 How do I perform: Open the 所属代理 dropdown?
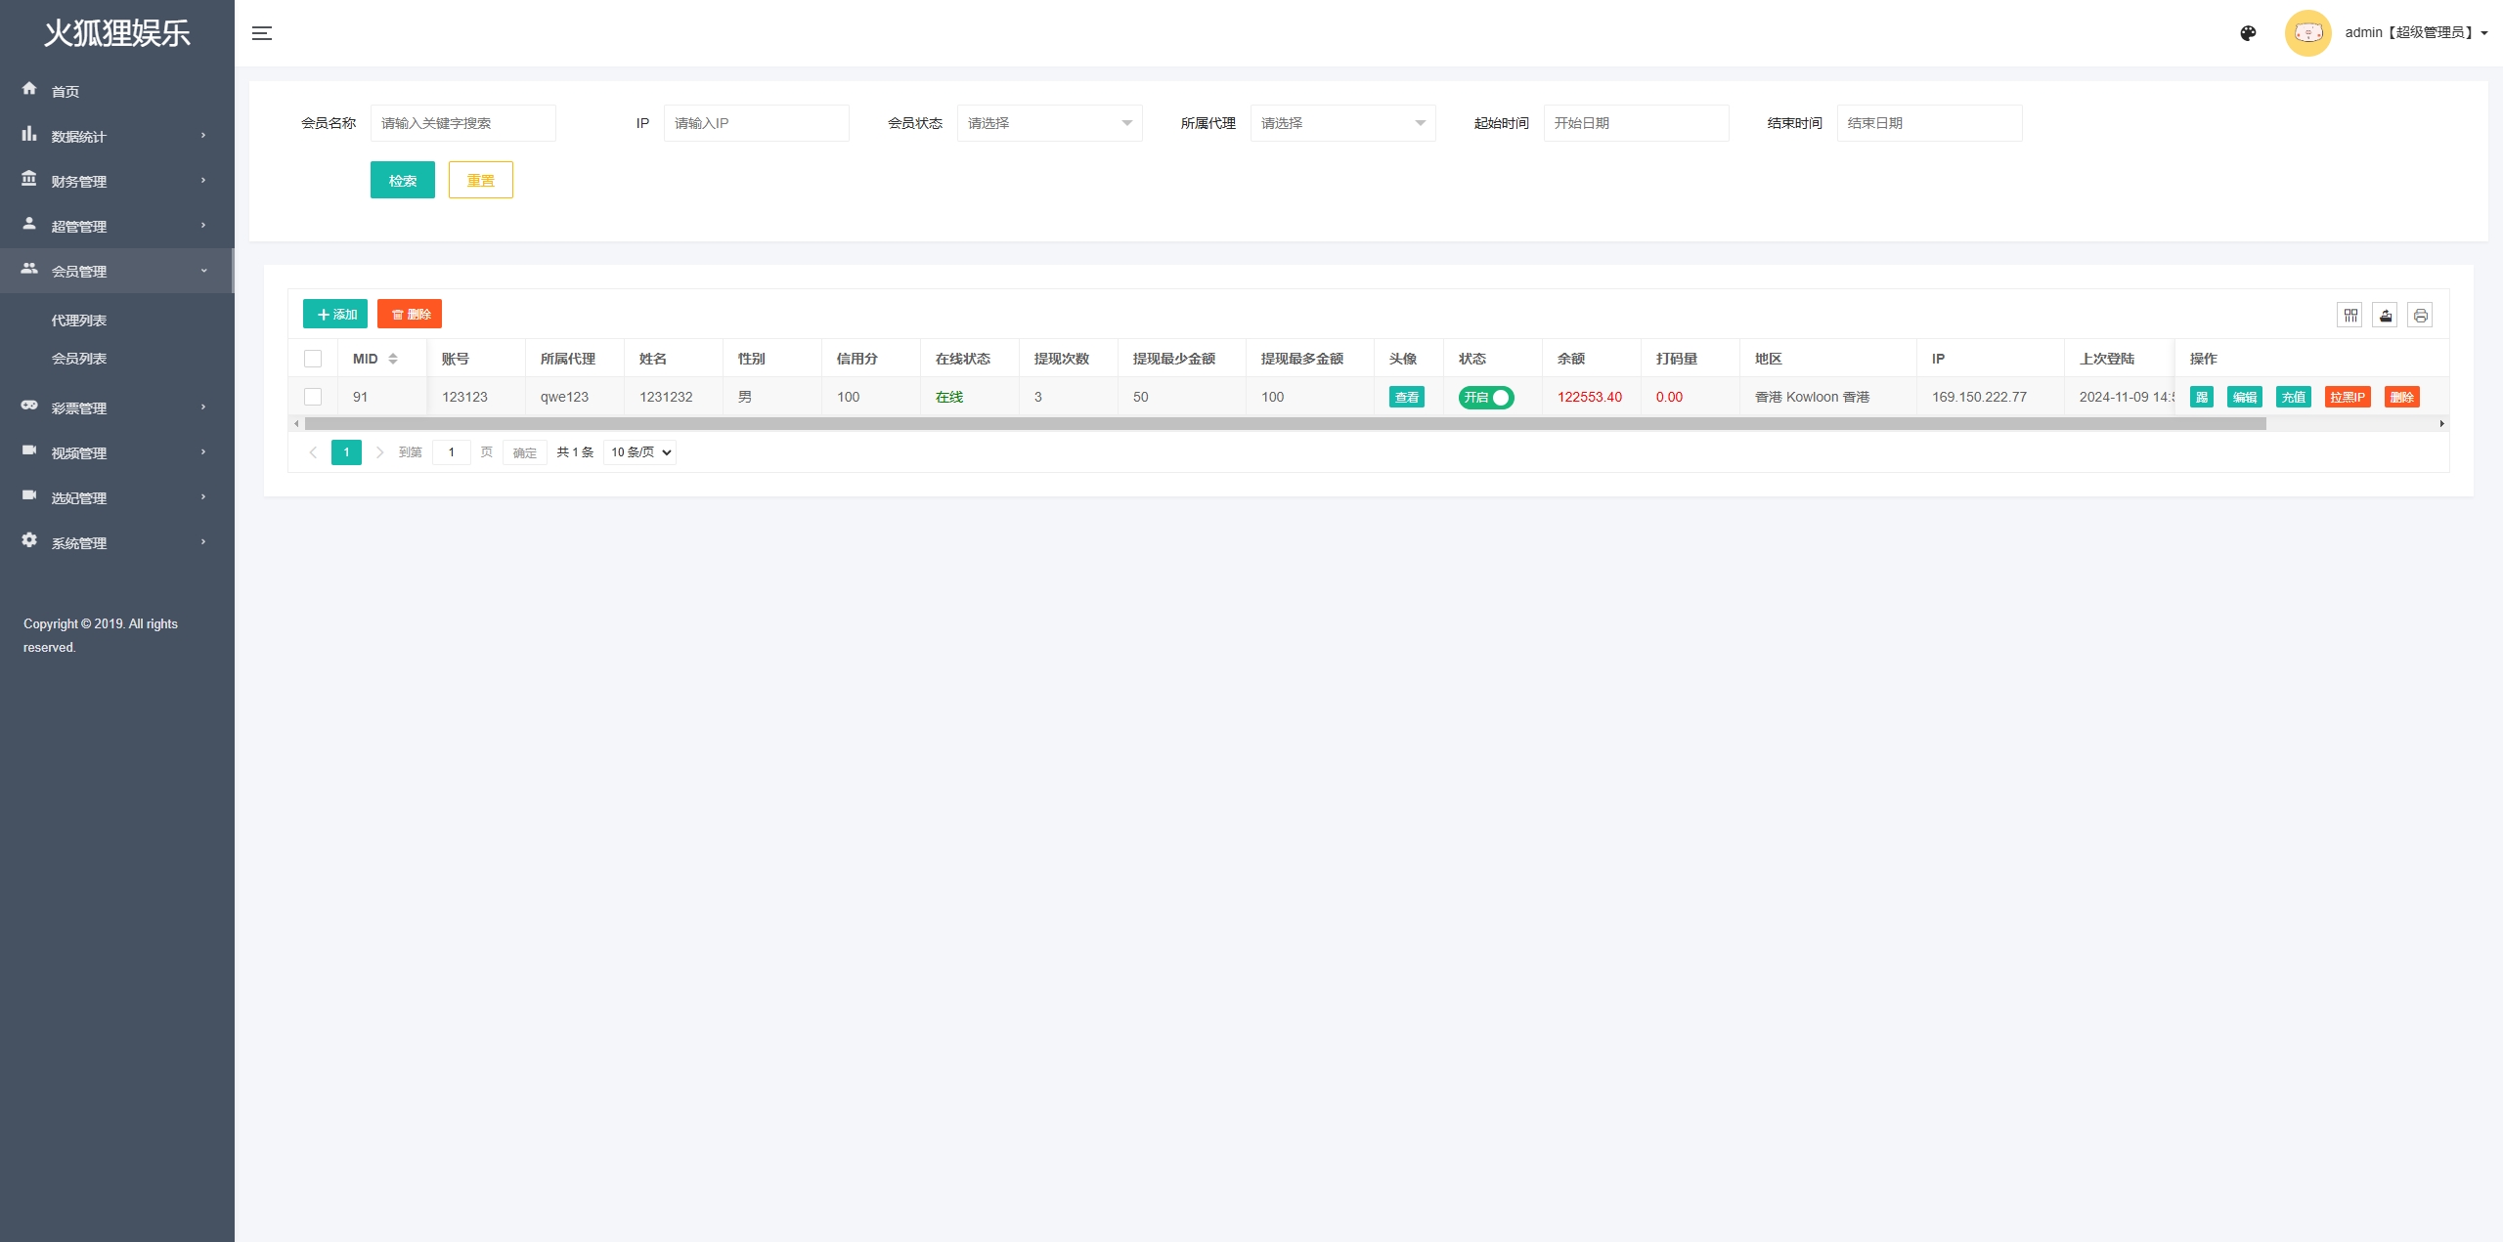point(1342,123)
